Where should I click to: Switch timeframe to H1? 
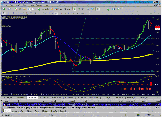click(x=69, y=13)
